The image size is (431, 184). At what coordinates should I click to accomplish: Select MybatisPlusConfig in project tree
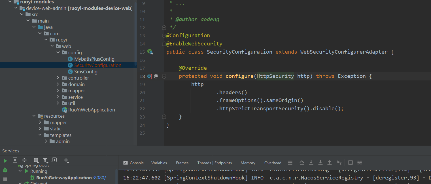[x=94, y=59]
